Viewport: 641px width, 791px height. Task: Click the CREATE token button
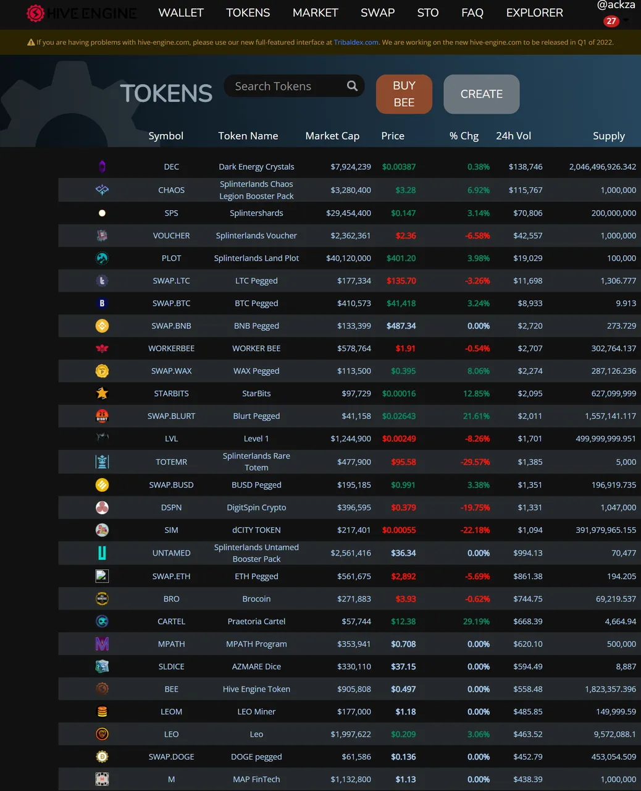(x=482, y=94)
